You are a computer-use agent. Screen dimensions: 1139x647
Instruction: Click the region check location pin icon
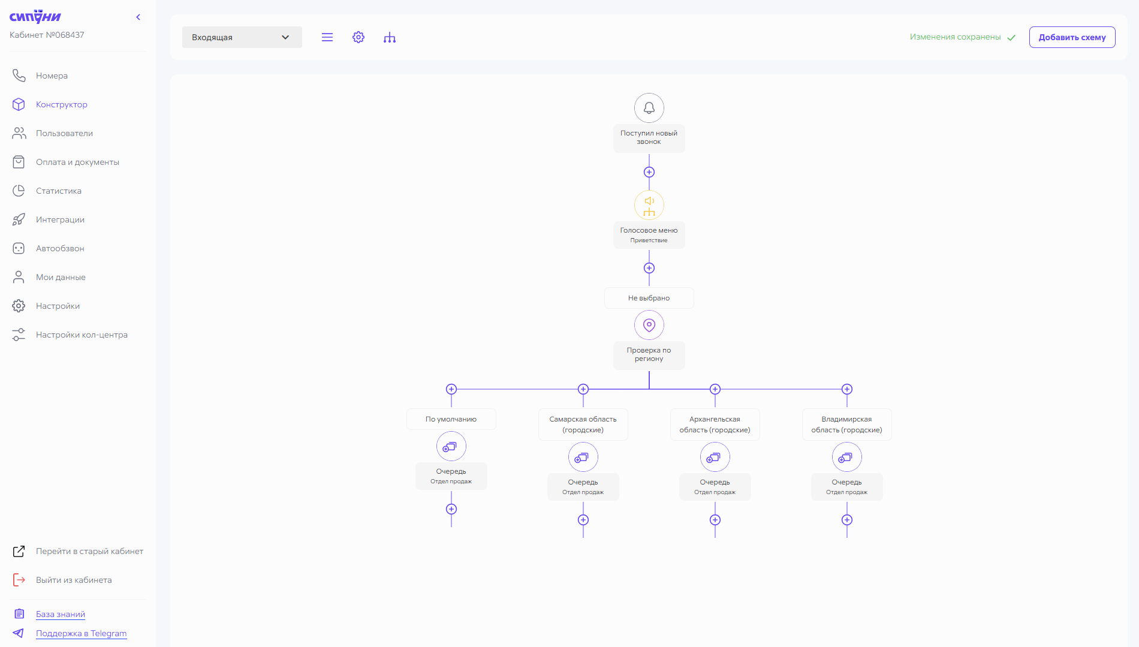click(649, 325)
